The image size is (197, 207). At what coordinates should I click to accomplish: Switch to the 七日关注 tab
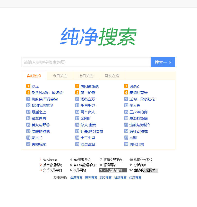coord(86,76)
